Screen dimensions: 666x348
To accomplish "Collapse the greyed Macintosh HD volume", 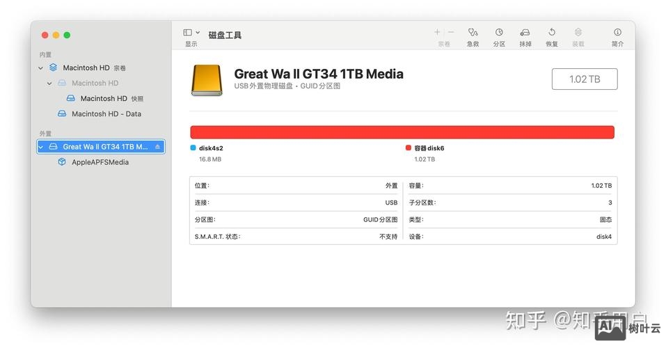I will pos(49,84).
